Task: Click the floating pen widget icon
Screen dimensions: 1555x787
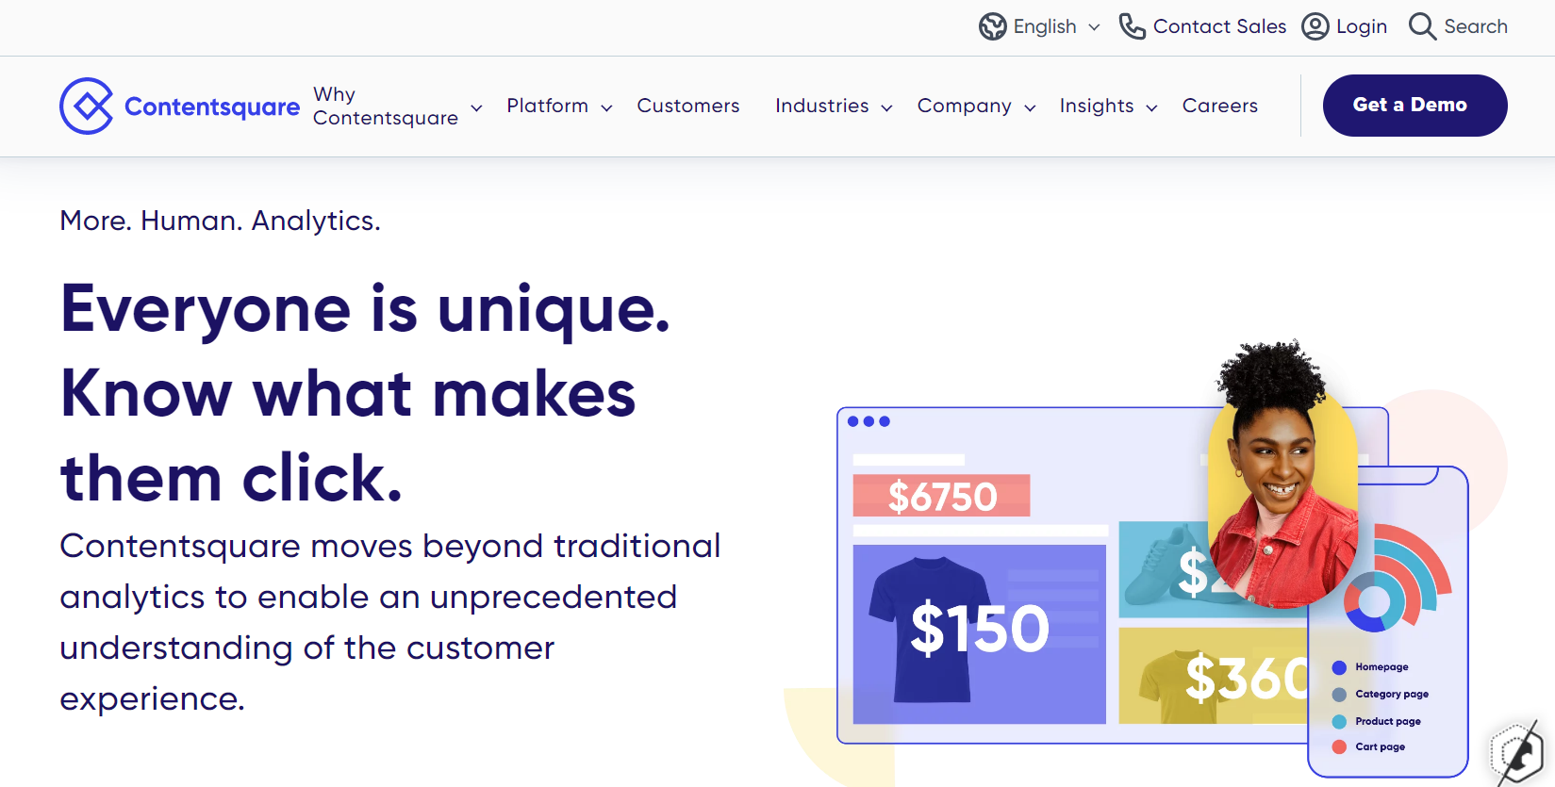Action: (x=1517, y=752)
